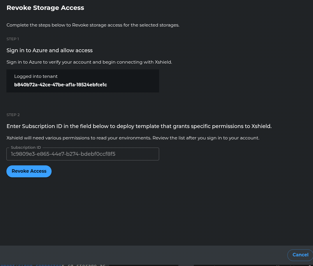This screenshot has width=313, height=266.
Task: Click 'Review the list after you sign in' sentence
Action: coord(206,138)
